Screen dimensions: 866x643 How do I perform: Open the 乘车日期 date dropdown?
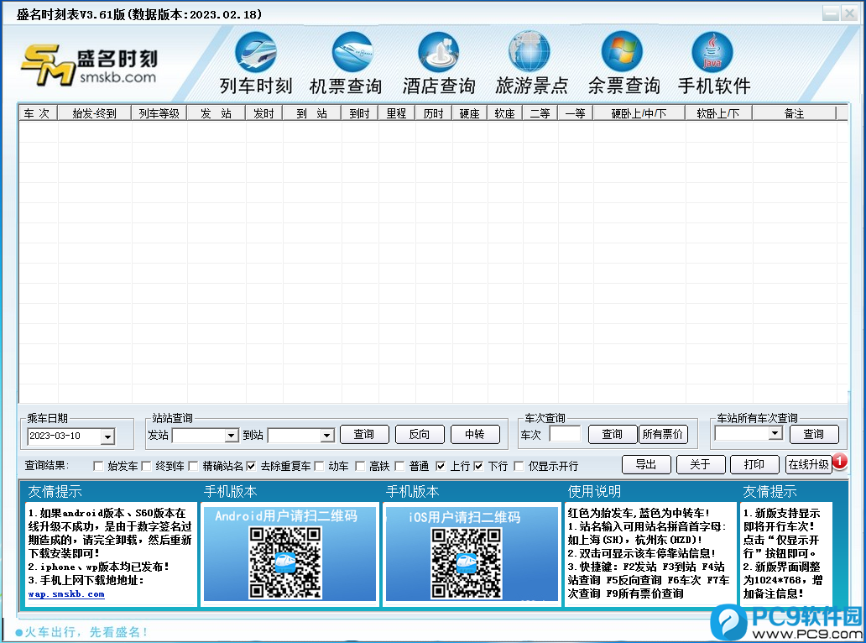pos(107,437)
